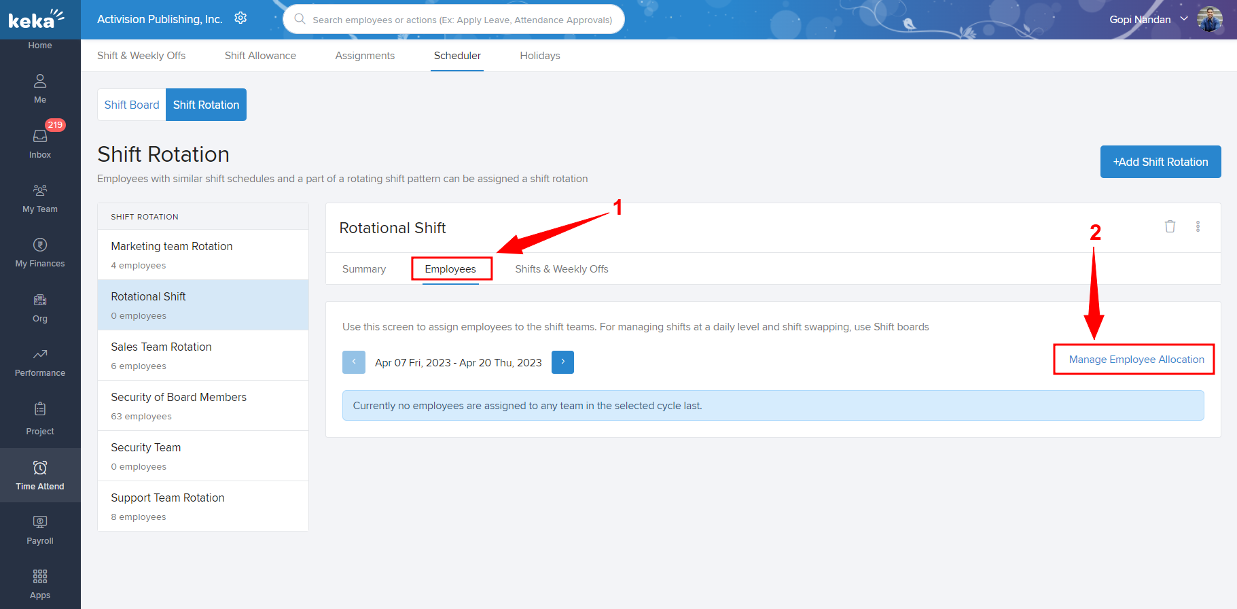
Task: Open the three-dot more options menu
Action: [x=1198, y=226]
